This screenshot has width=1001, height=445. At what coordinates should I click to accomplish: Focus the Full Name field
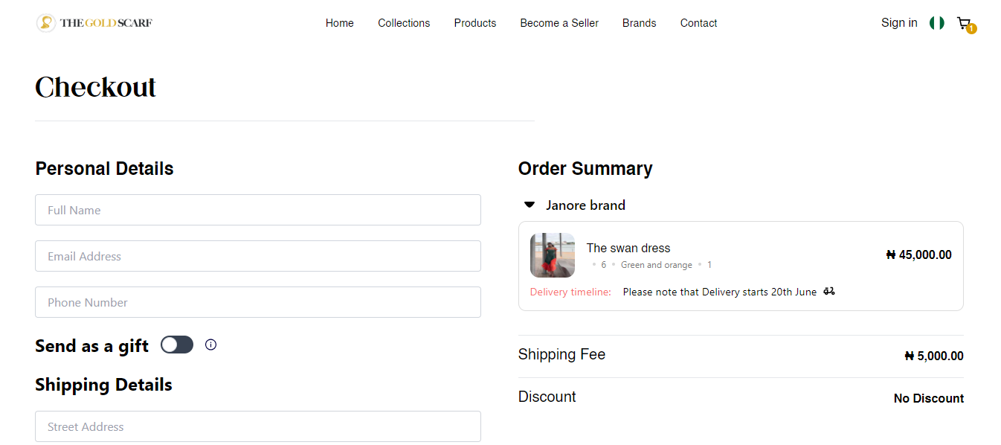258,210
